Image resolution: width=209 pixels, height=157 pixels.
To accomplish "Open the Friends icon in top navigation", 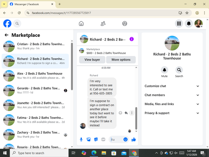I will 103,23.
